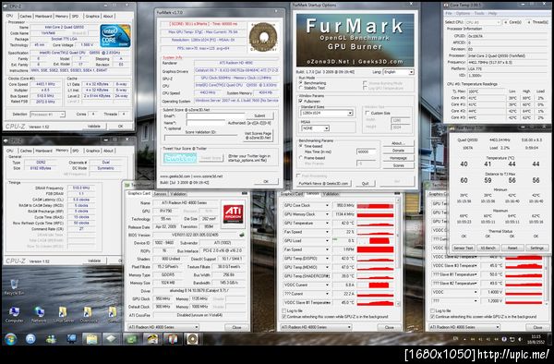
Task: Click the volume speaker tray icon
Action: pyautogui.click(x=520, y=339)
